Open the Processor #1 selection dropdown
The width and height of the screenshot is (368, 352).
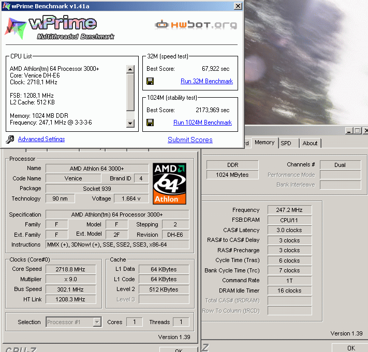click(x=97, y=322)
